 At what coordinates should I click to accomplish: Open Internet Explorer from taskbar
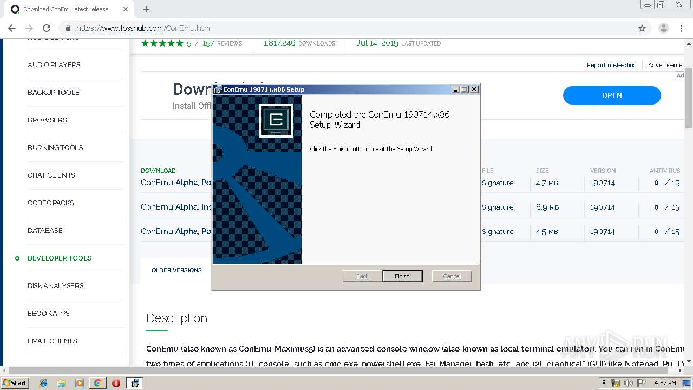(x=43, y=383)
